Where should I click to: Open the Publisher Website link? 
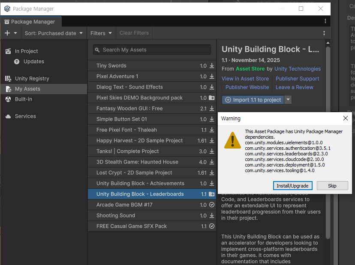point(247,87)
